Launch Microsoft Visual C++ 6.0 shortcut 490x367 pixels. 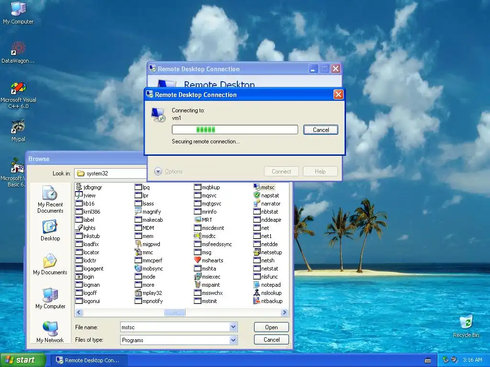(x=18, y=95)
